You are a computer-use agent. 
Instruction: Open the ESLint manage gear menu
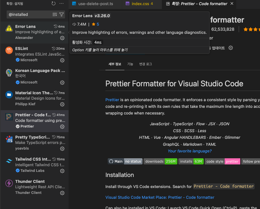62,60
